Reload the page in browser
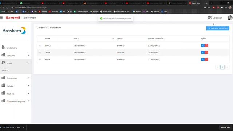 point(7,7)
